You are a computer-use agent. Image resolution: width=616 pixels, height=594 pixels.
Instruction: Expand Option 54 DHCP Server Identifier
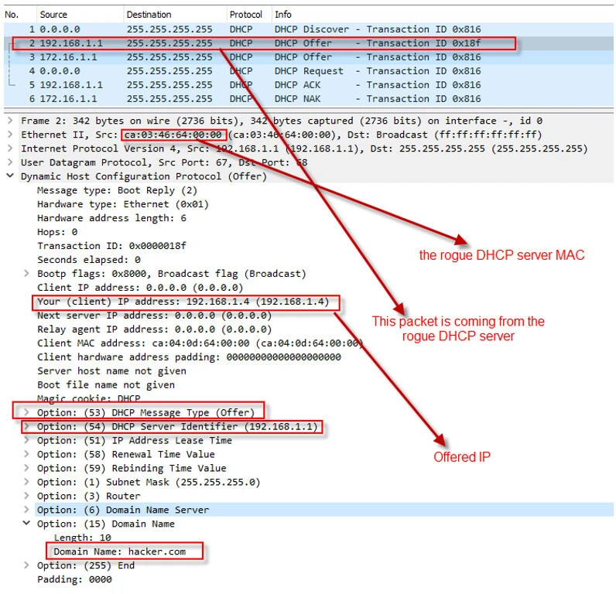click(26, 426)
